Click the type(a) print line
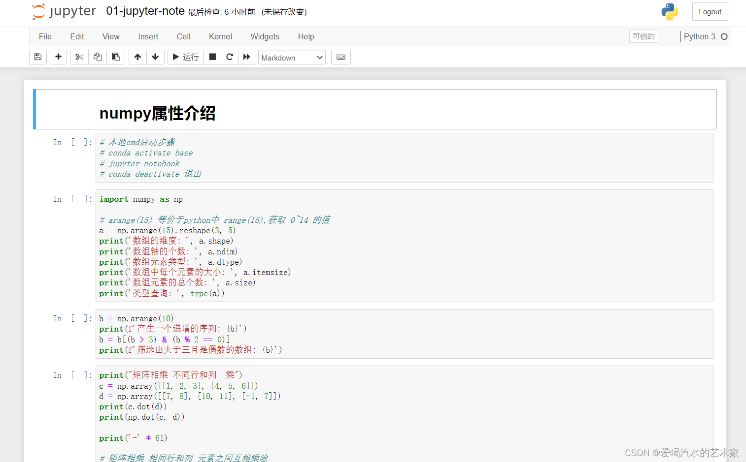The height and width of the screenshot is (462, 746). (162, 293)
